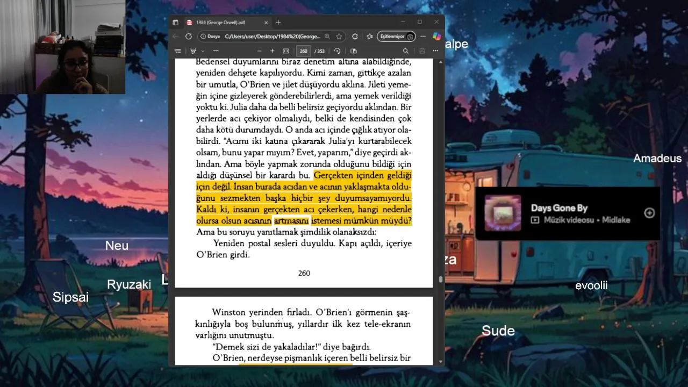The image size is (688, 387).
Task: Click the Sude name label
Action: pos(498,331)
